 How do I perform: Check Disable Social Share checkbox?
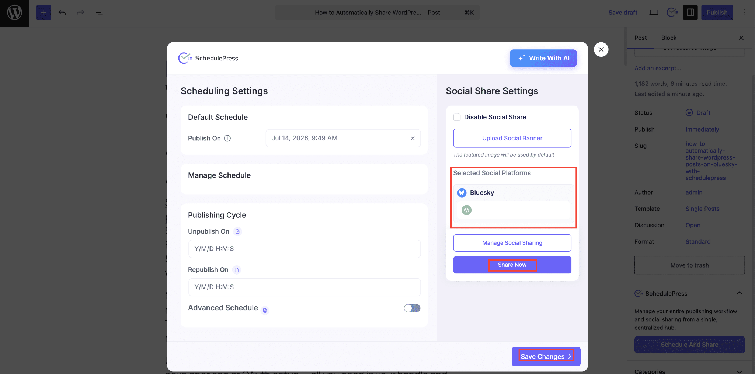tap(457, 117)
